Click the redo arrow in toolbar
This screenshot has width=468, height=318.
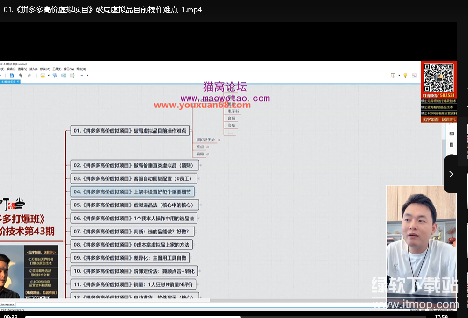coord(29,75)
